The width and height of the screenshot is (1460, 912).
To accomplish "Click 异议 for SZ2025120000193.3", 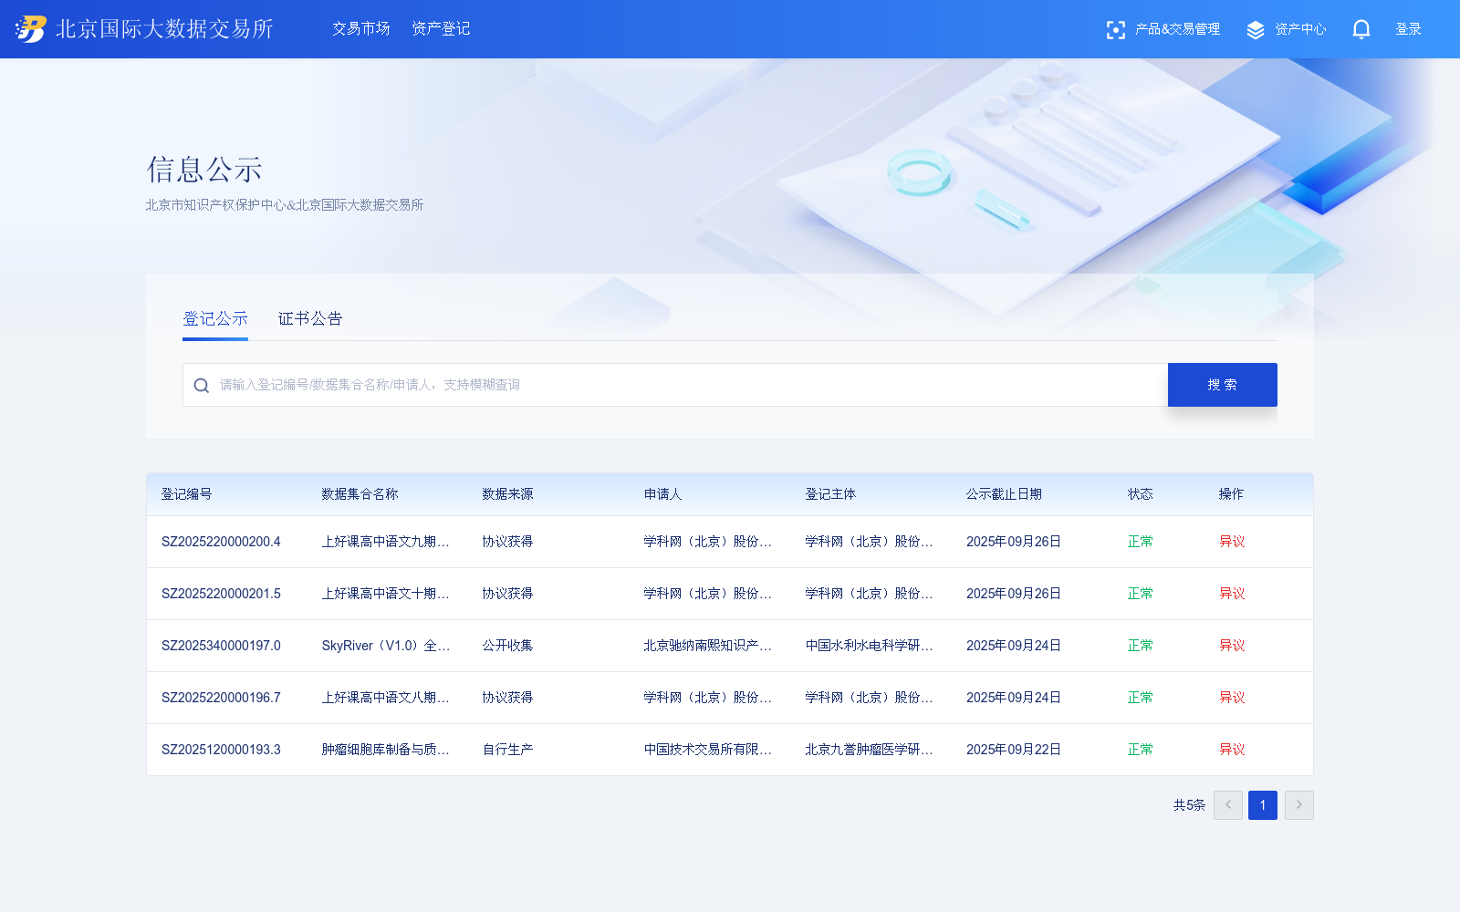I will [1232, 750].
